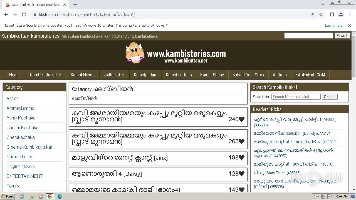
Task: Click the address bar URL
Action: [x=87, y=15]
